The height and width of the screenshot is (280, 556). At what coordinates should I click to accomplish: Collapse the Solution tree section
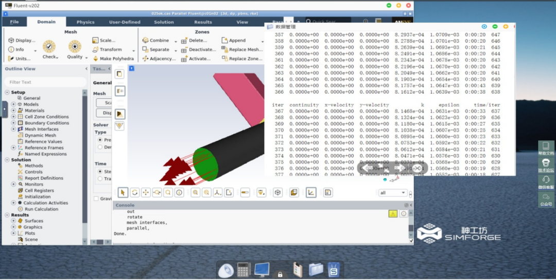[7, 160]
